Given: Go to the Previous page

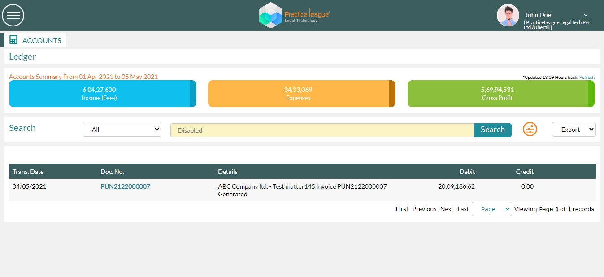Looking at the screenshot, I should (424, 209).
